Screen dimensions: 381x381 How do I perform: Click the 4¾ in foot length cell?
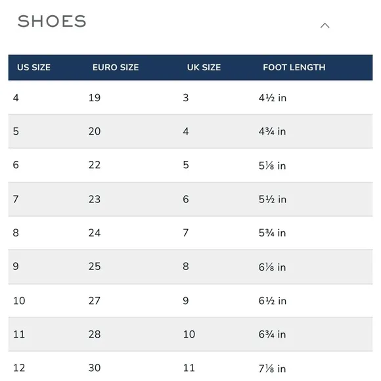(272, 131)
